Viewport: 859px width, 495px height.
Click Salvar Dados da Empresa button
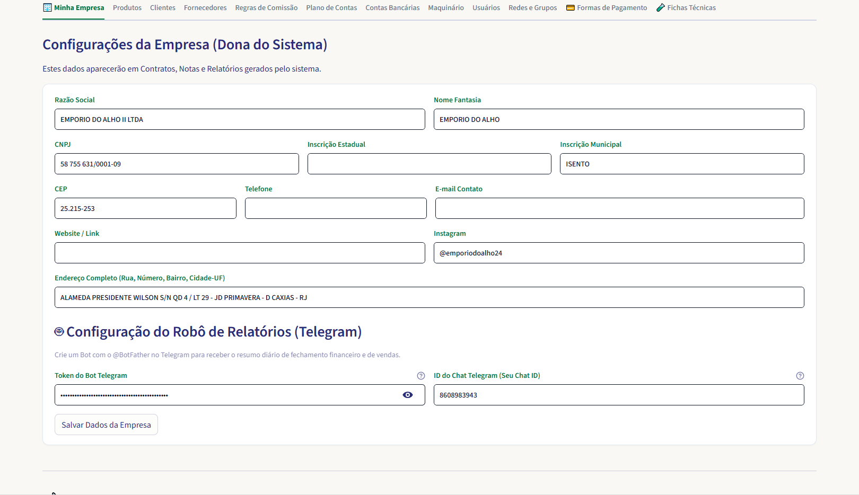[106, 425]
